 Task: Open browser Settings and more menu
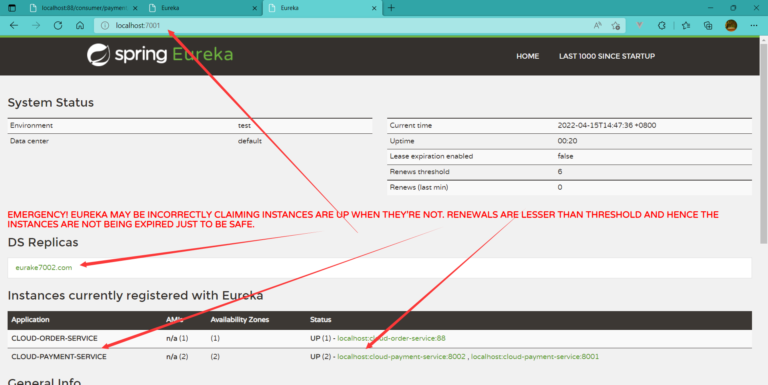coord(754,26)
